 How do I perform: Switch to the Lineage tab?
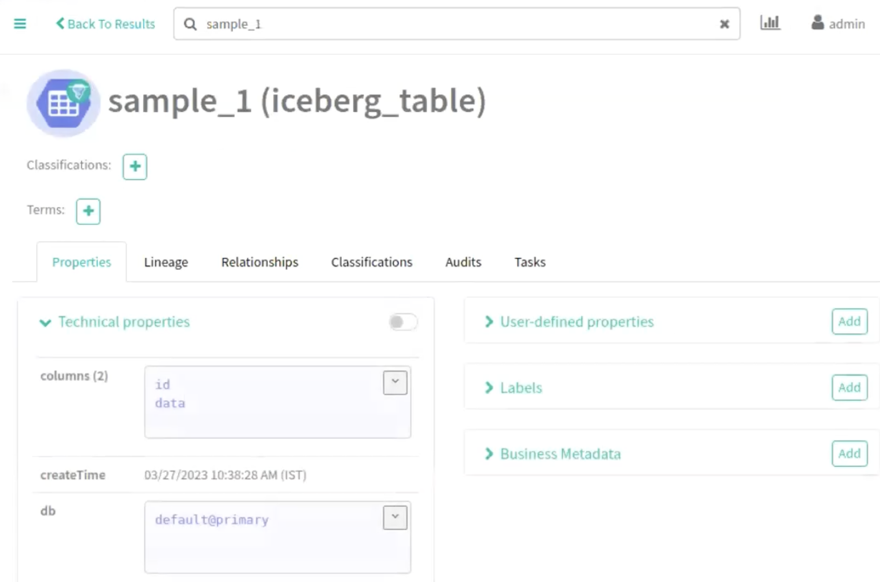166,262
